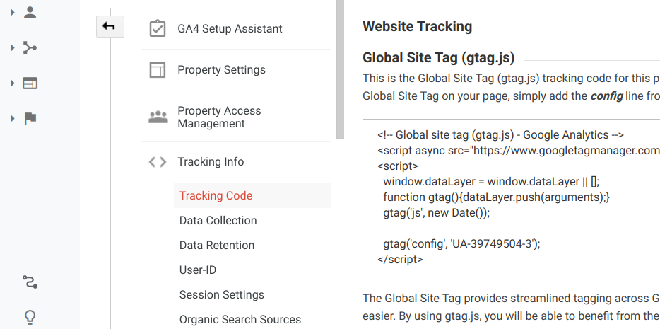Open the Discover lightbulb icon
This screenshot has height=329, width=660.
(x=30, y=317)
